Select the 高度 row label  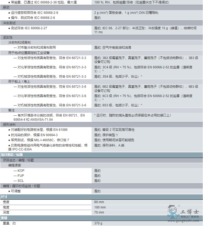(6, 207)
